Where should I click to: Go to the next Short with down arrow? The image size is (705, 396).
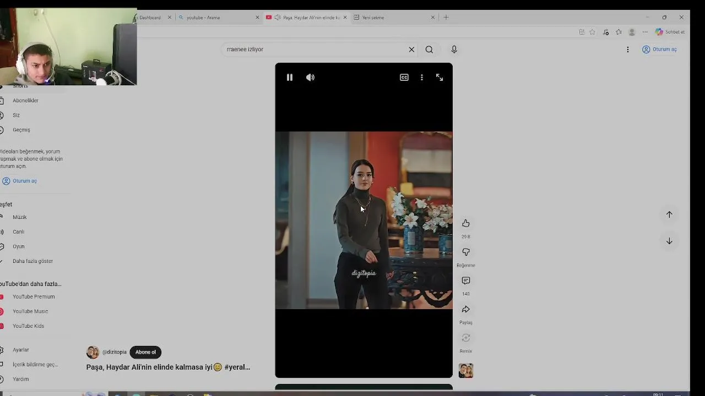(x=669, y=241)
